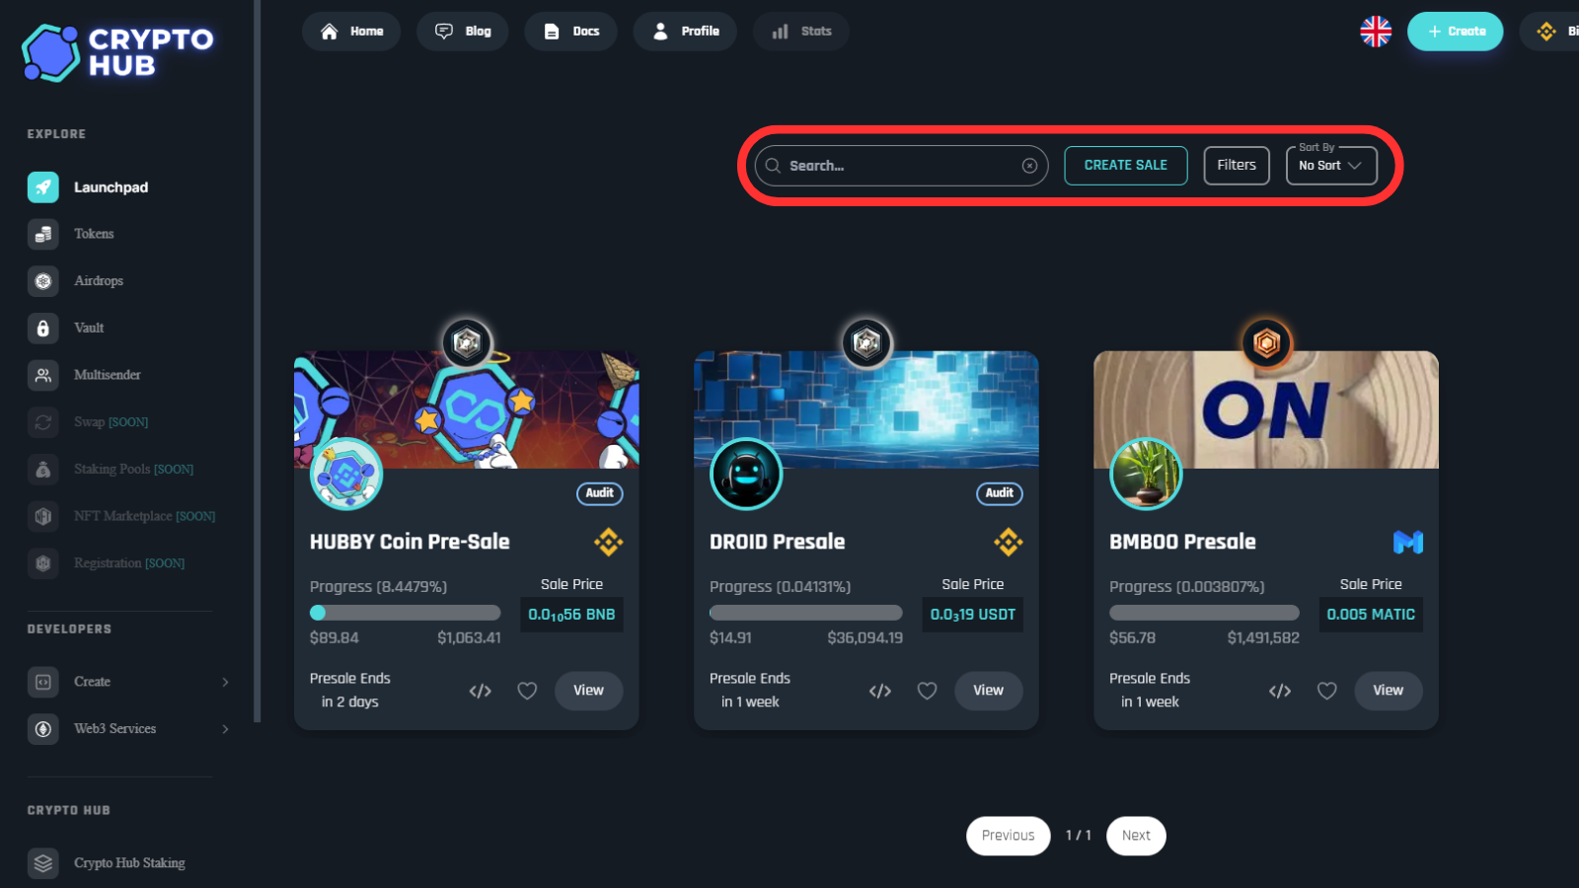Click embed code icon on HUBBY Coin card
1579x888 pixels.
480,691
